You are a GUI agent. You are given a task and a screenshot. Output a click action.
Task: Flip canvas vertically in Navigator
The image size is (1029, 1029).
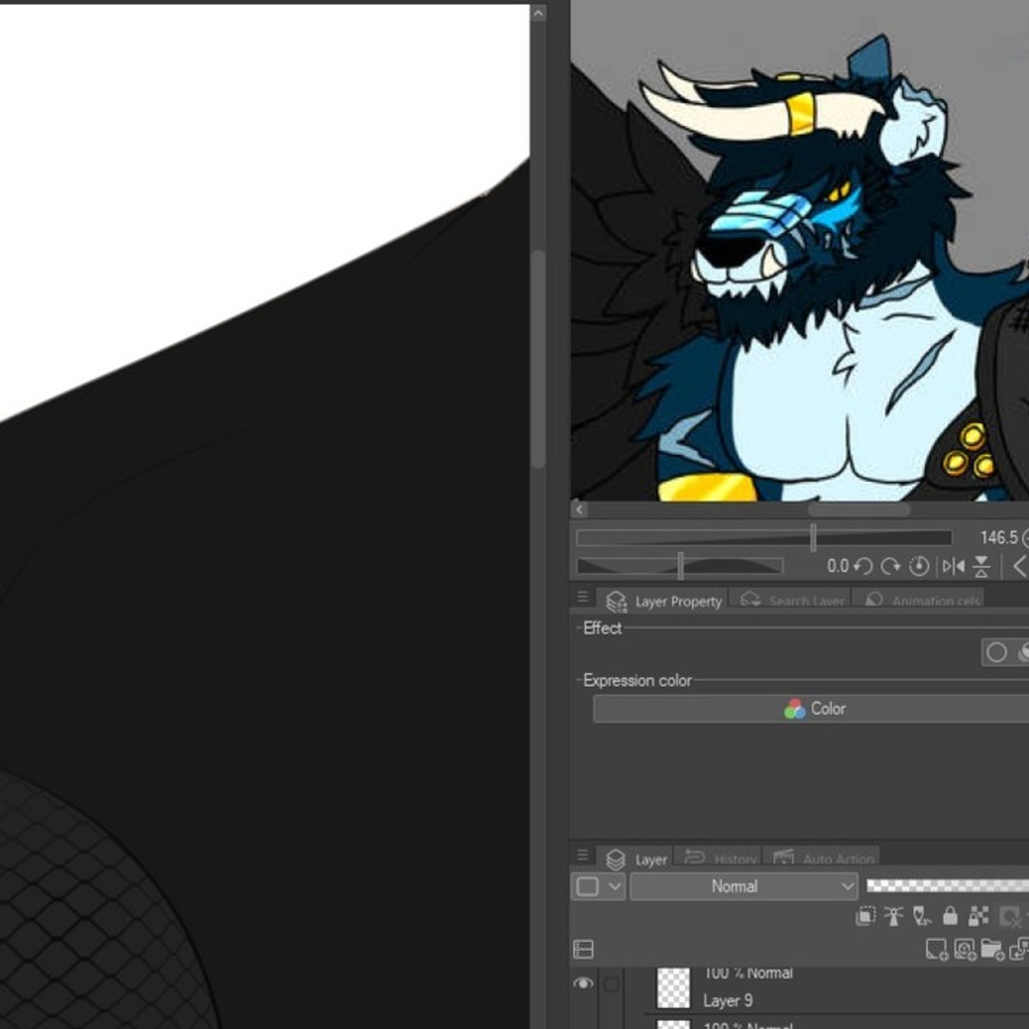[981, 566]
